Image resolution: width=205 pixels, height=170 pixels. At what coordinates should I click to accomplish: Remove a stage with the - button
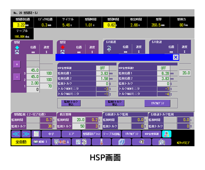(x=17, y=77)
